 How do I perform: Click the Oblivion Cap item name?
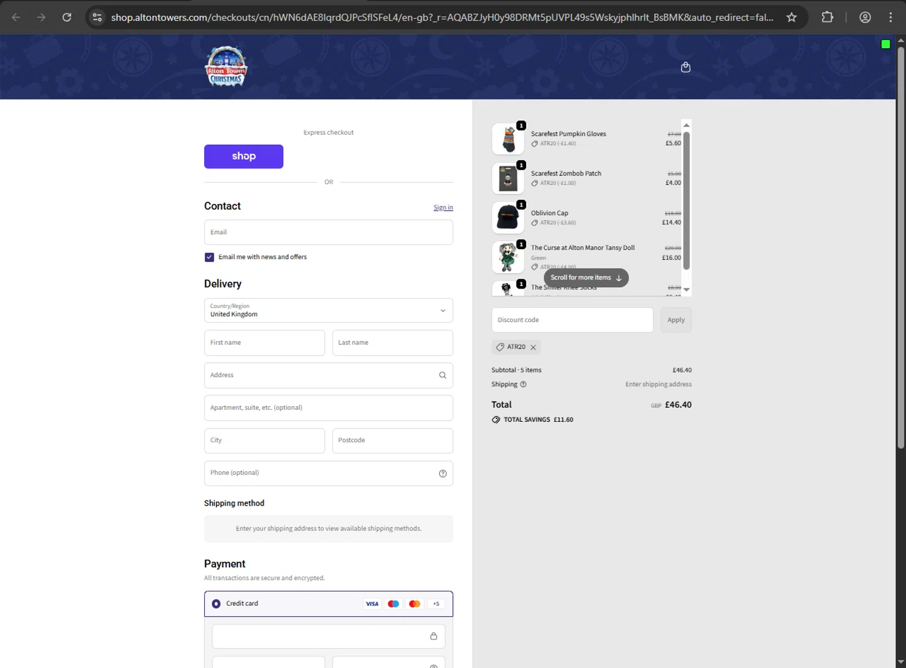coord(550,214)
